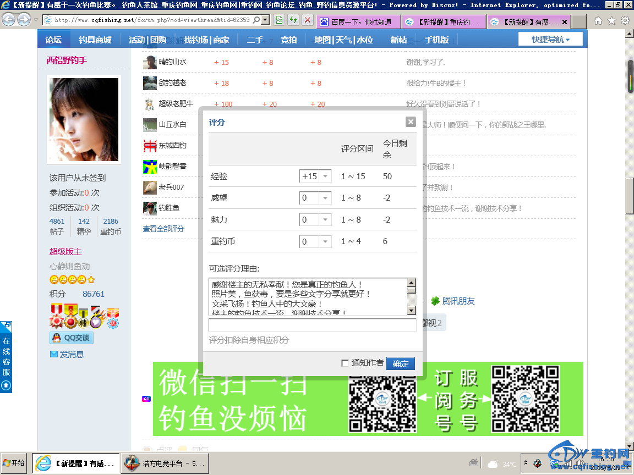Expand the 快捷导航 dropdown
Image resolution: width=634 pixels, height=475 pixels.
pyautogui.click(x=550, y=39)
